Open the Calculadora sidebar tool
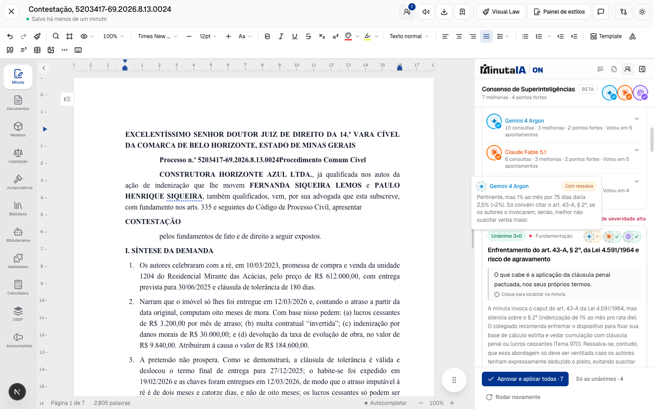The width and height of the screenshot is (654, 409). pyautogui.click(x=18, y=288)
